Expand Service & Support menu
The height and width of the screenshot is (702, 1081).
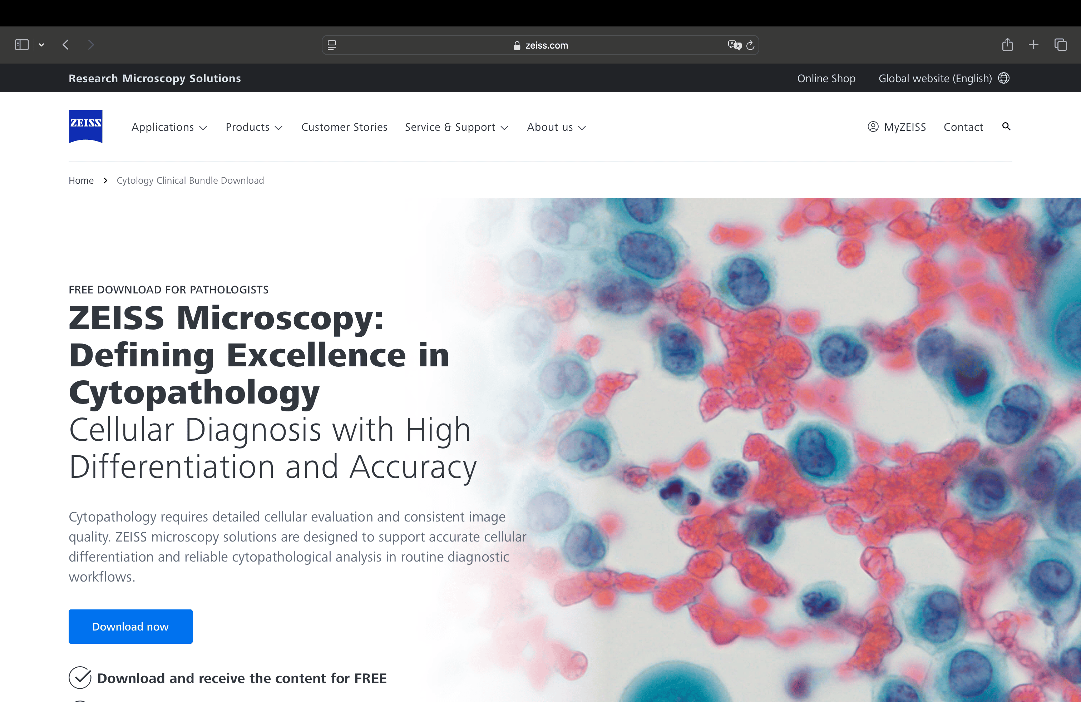[456, 127]
